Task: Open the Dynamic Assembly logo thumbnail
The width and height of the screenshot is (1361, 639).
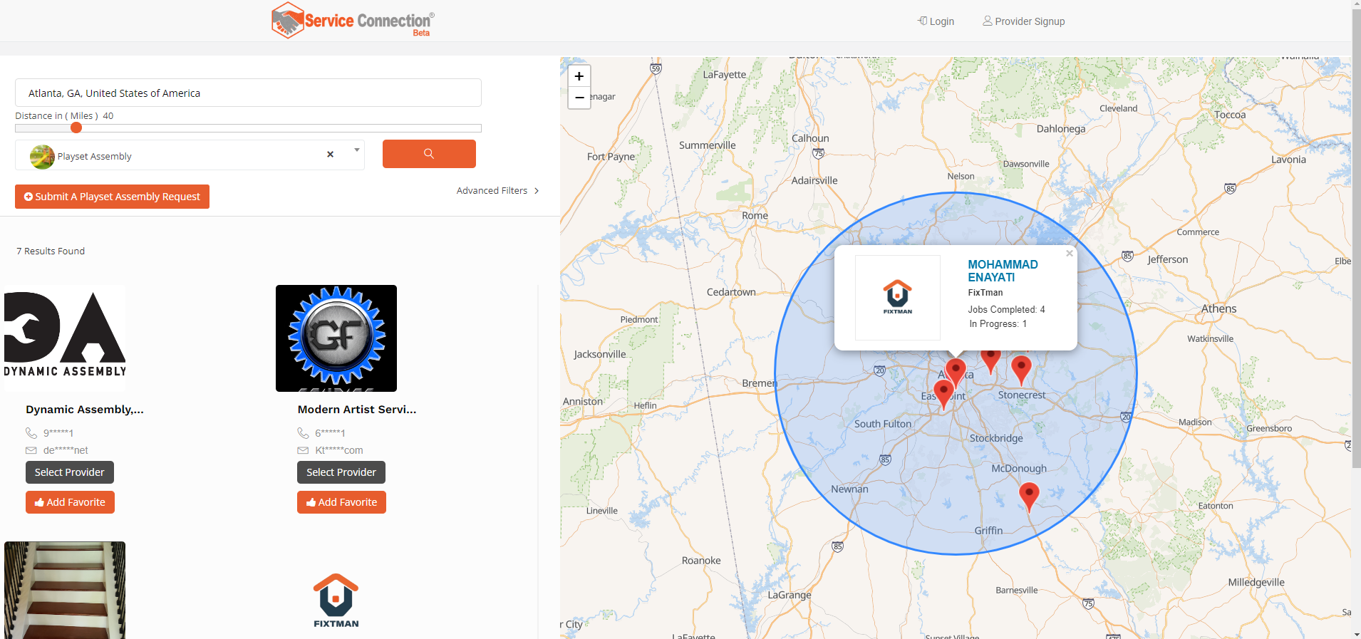Action: tap(65, 338)
